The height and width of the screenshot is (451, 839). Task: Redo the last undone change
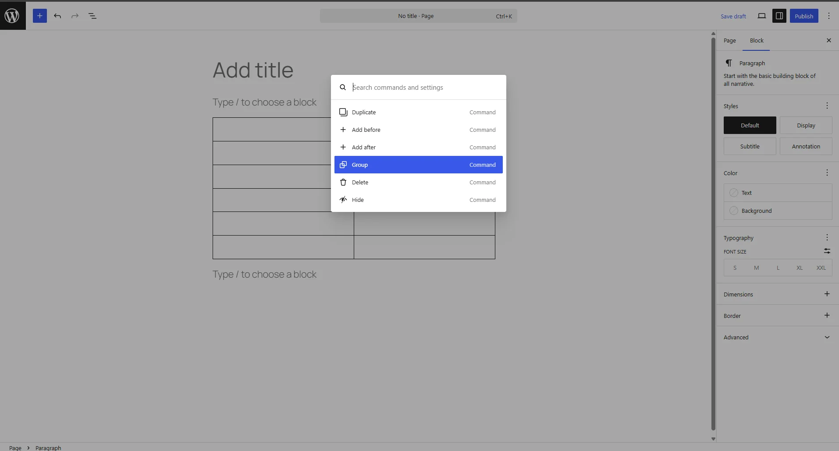75,16
